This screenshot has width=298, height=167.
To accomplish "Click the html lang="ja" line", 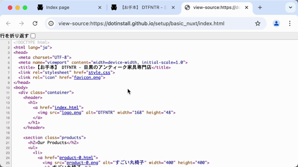I will click(33, 47).
